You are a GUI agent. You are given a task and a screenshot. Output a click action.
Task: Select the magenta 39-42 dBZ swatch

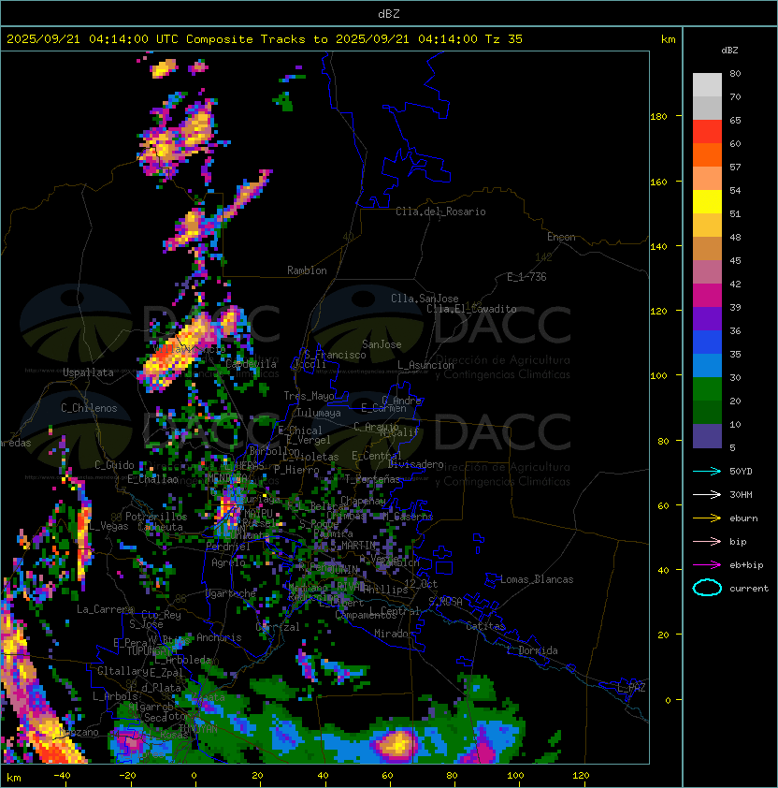point(707,296)
